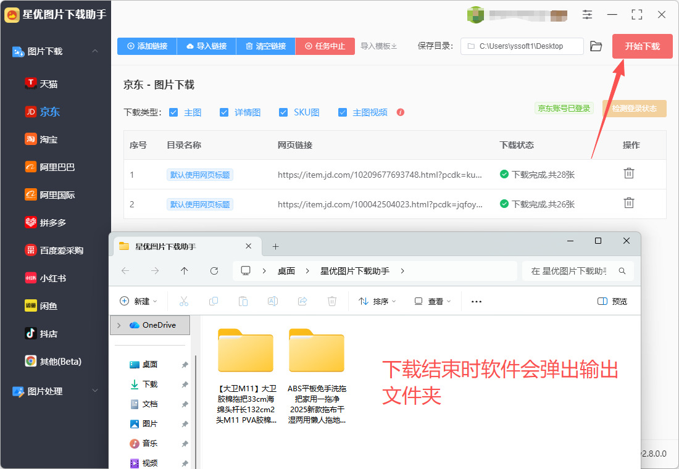
Task: Click the Delete icon in Explorer toolbar
Action: coord(331,301)
